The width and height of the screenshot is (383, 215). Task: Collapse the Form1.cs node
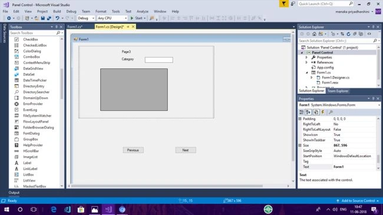coord(307,72)
